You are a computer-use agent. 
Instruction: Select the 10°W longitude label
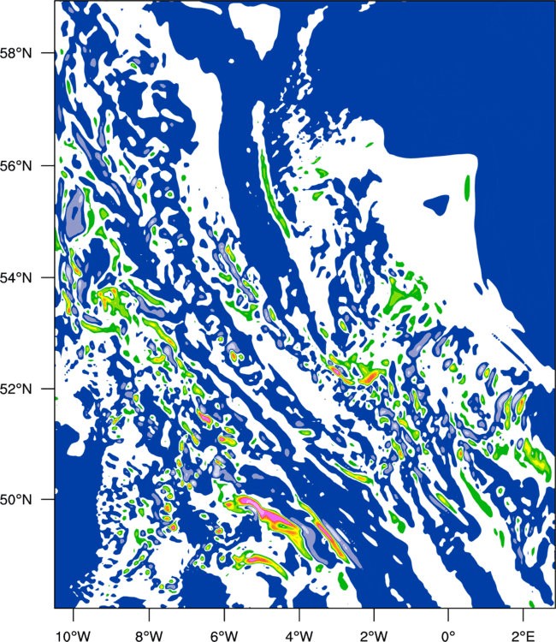74,636
